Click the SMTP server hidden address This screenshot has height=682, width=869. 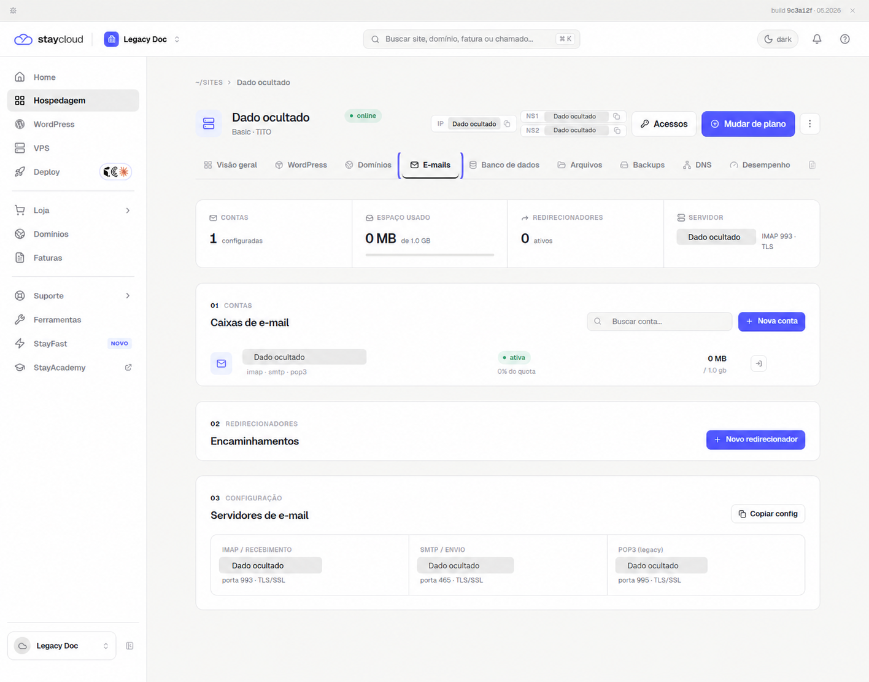coord(465,565)
